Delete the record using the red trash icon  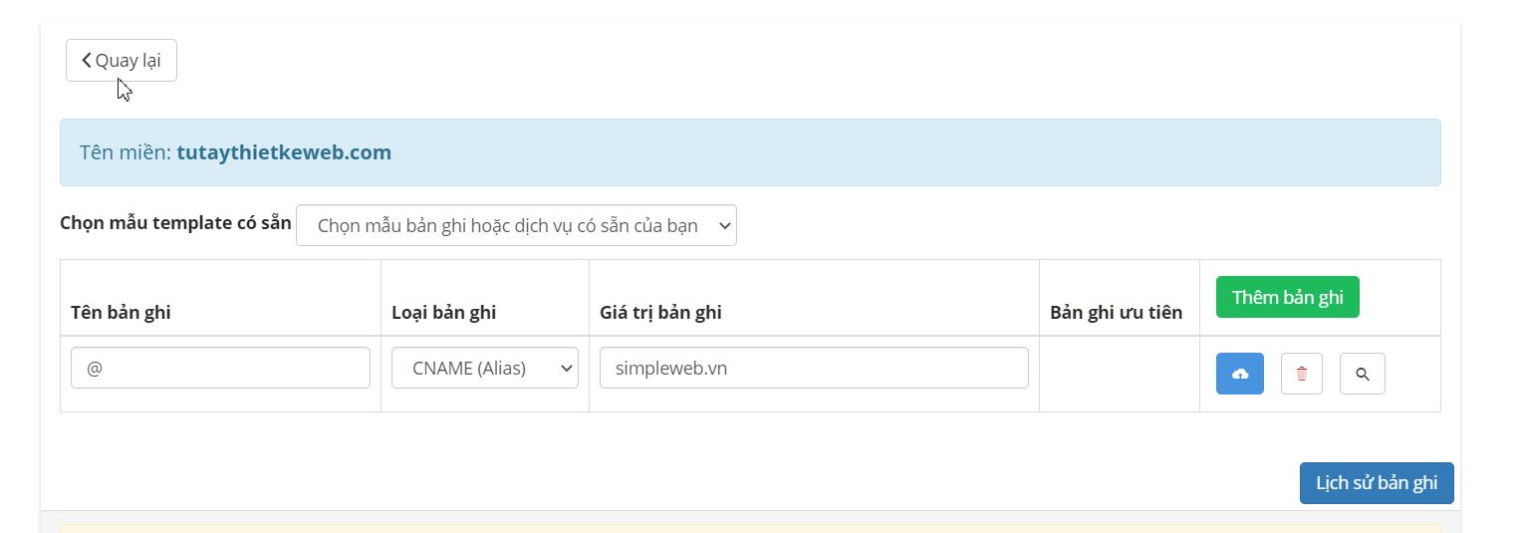tap(1301, 374)
